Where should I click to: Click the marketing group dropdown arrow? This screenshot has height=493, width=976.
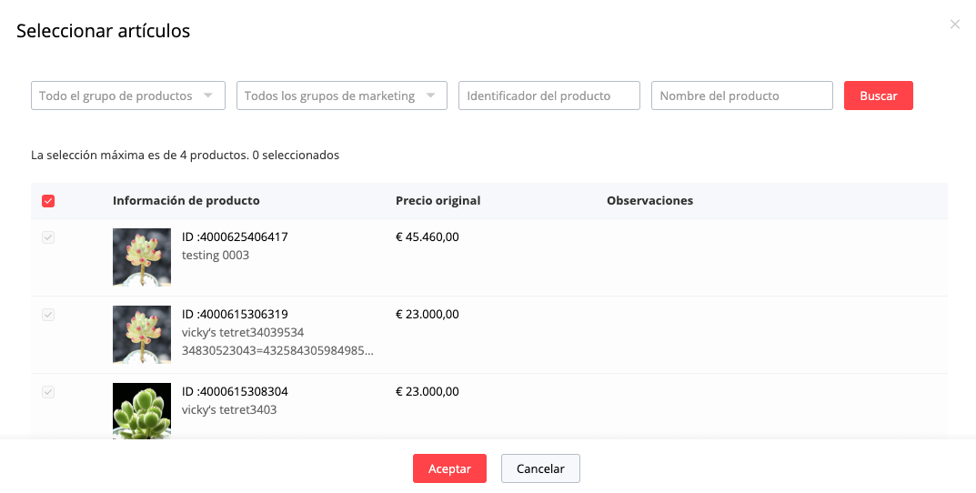(430, 96)
